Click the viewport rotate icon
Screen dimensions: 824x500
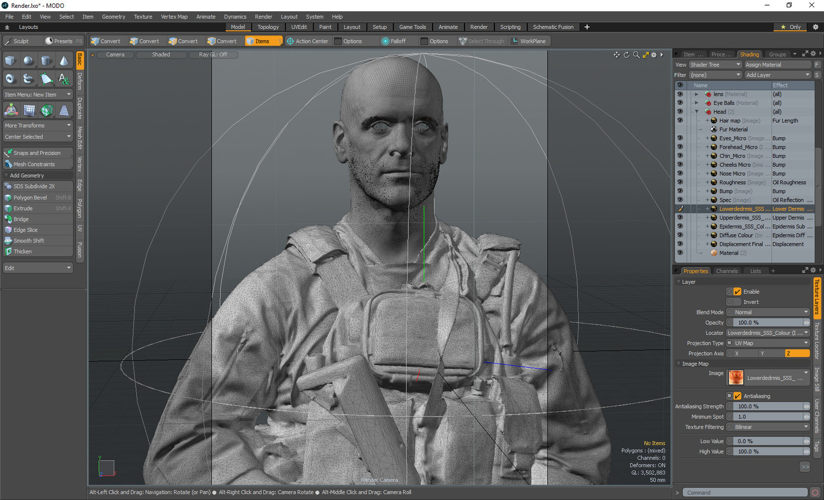pos(626,55)
